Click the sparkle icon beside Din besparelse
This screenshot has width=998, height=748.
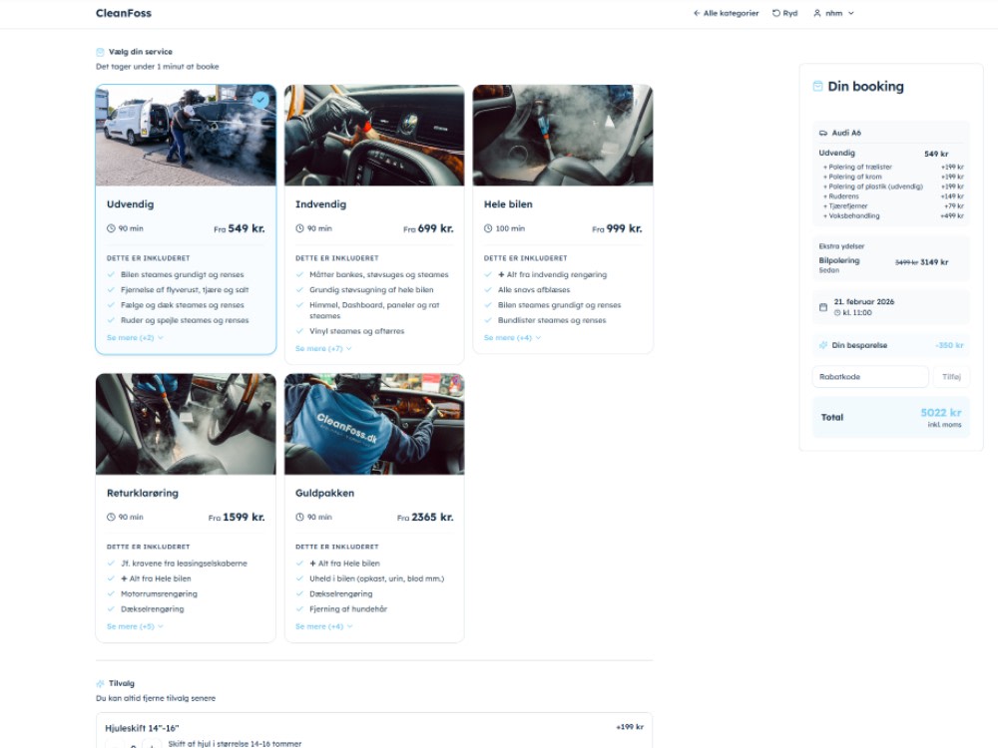coord(823,345)
